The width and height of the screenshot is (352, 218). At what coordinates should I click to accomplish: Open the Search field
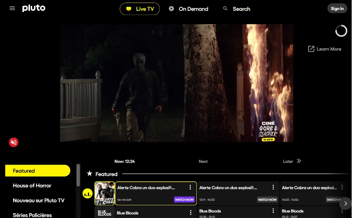pyautogui.click(x=237, y=9)
